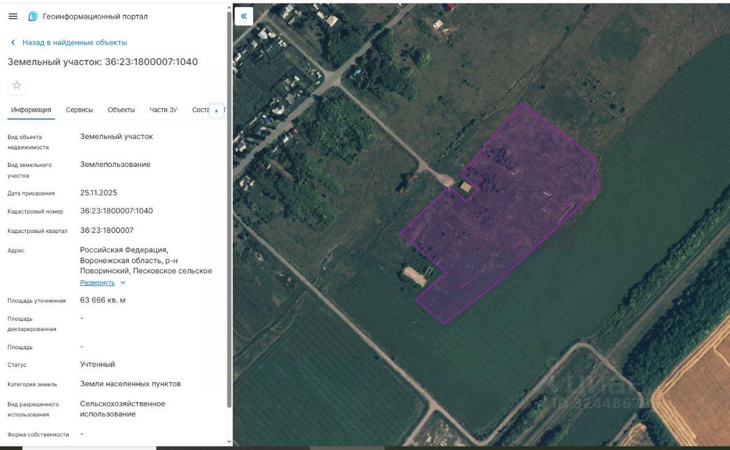Click the Форма собственности label
This screenshot has height=450, width=730.
click(x=38, y=435)
